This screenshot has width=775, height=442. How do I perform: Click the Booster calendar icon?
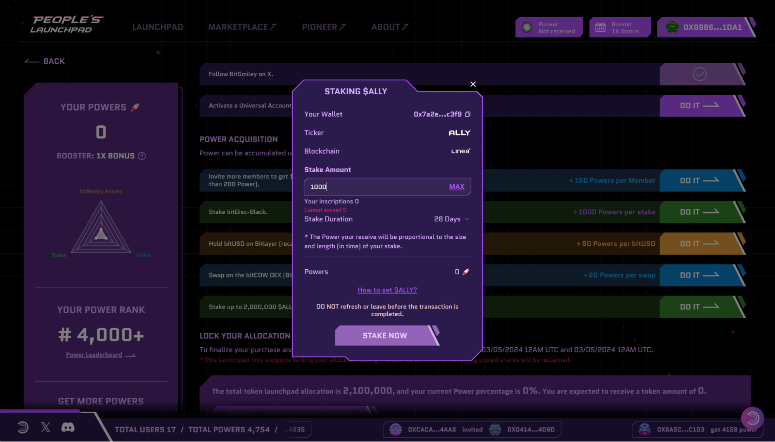tap(600, 27)
